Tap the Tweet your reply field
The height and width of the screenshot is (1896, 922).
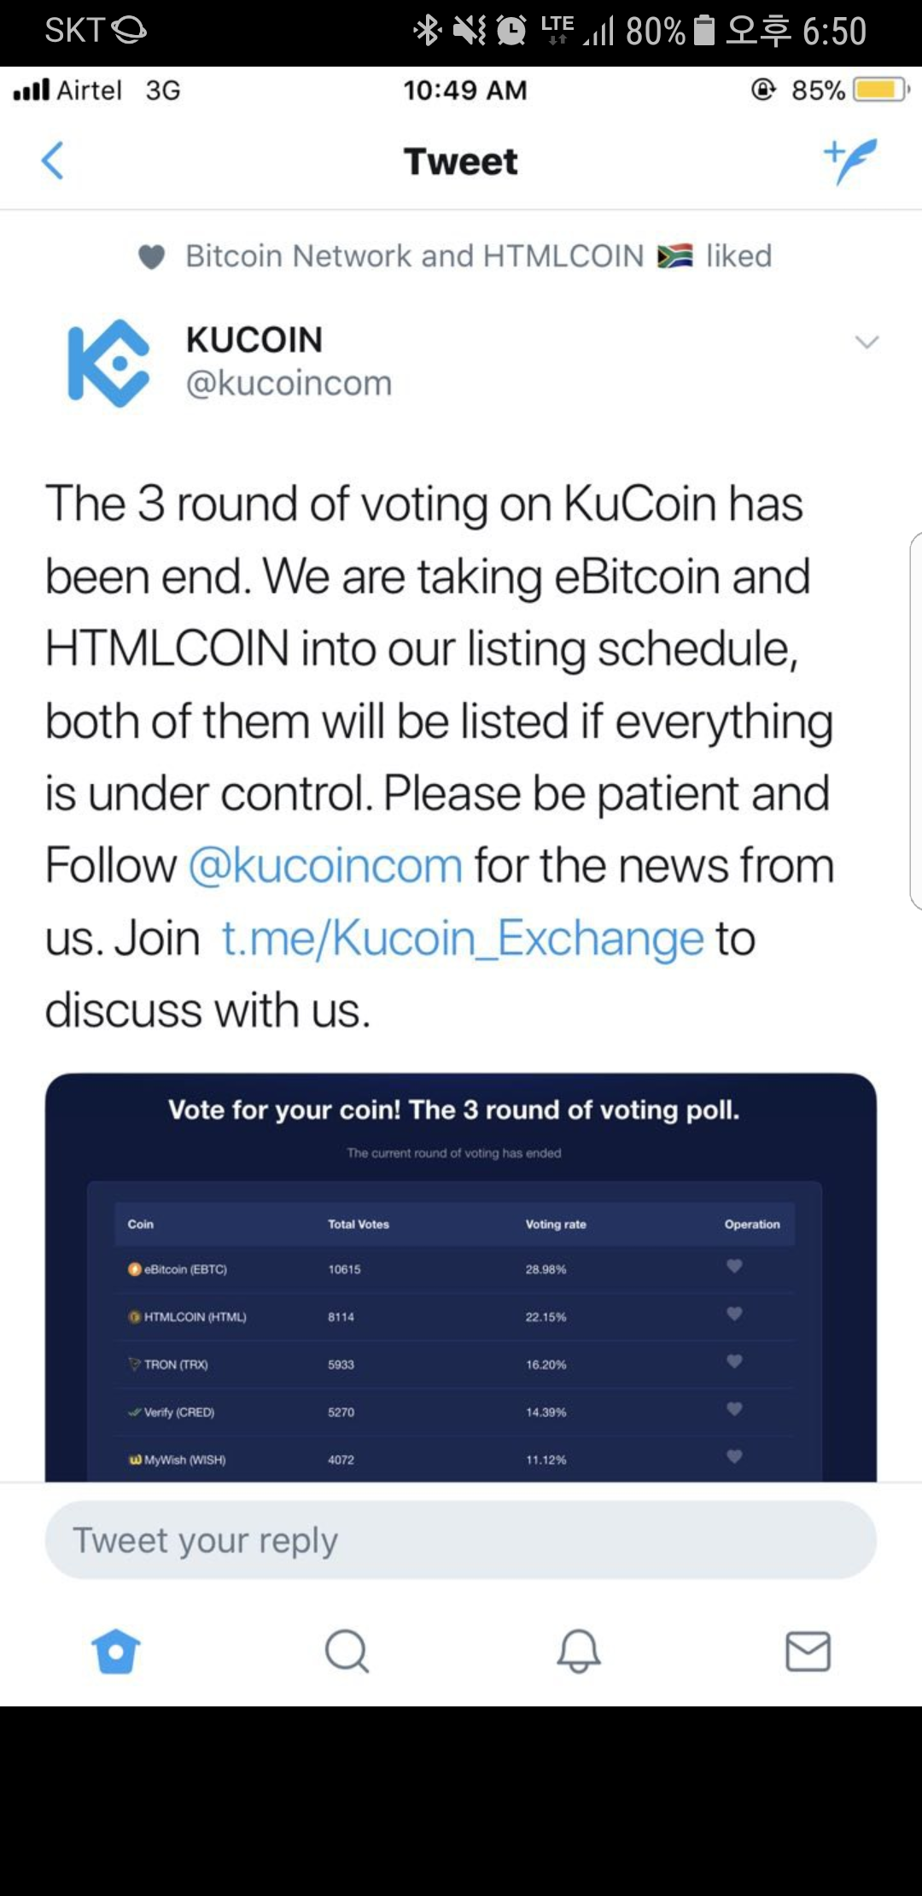coord(461,1540)
